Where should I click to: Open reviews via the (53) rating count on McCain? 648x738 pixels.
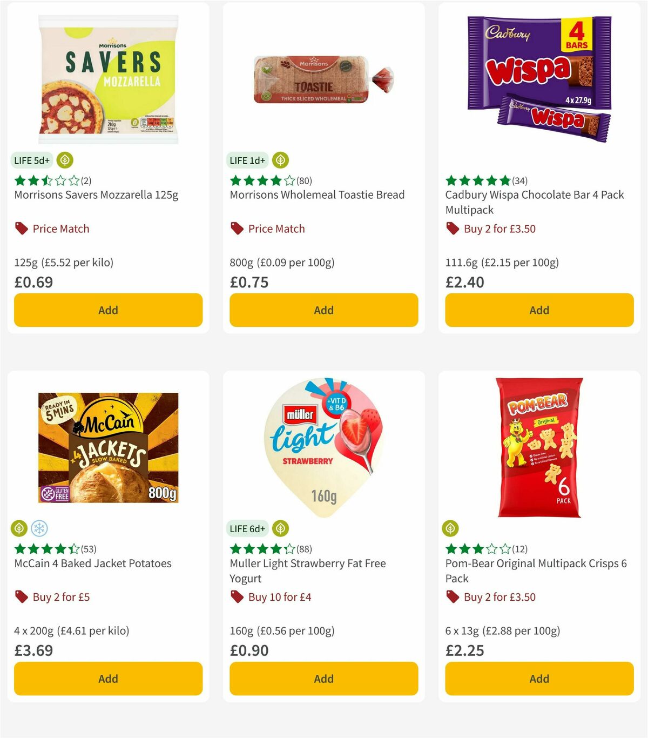coord(90,548)
